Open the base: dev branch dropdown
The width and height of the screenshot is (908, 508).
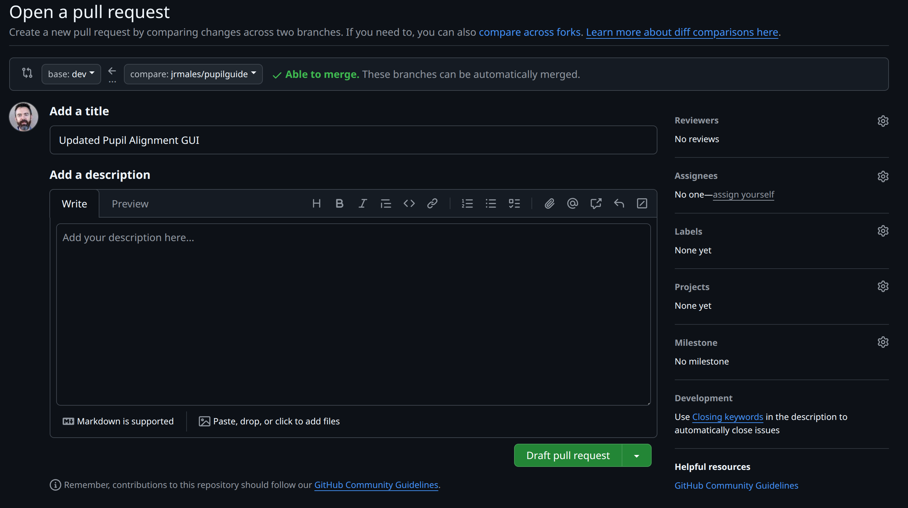(x=71, y=74)
